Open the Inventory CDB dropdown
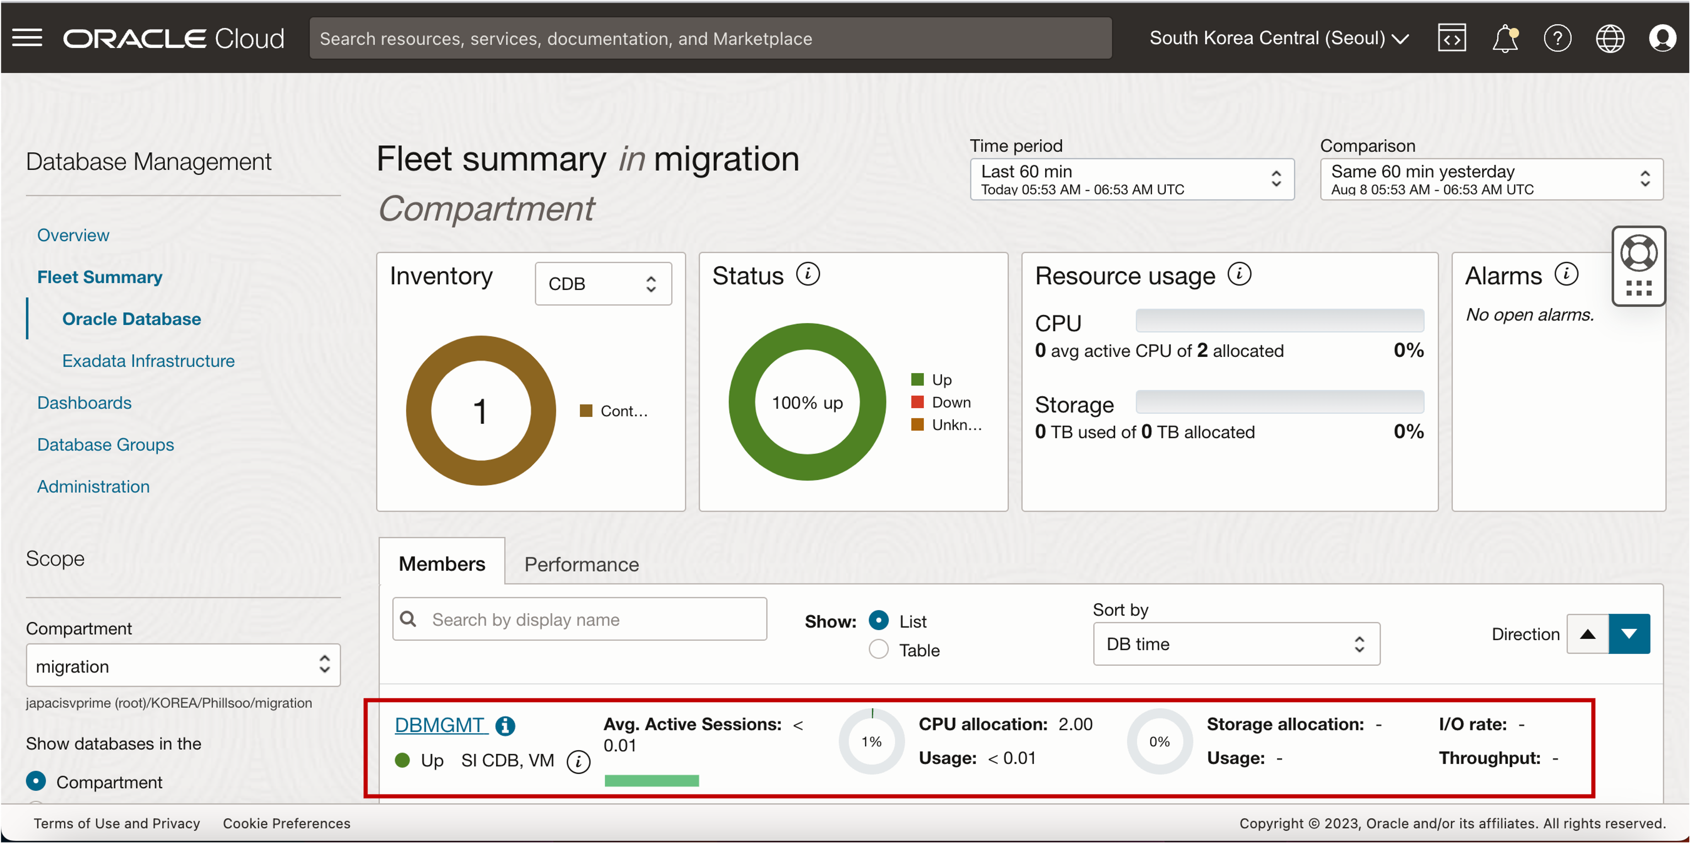Viewport: 1691px width, 843px height. (x=603, y=283)
